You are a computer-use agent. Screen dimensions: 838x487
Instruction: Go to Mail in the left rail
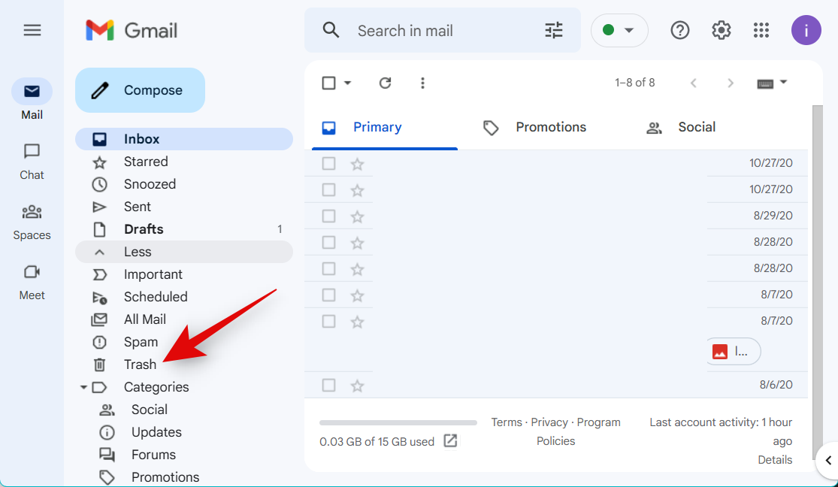[32, 99]
